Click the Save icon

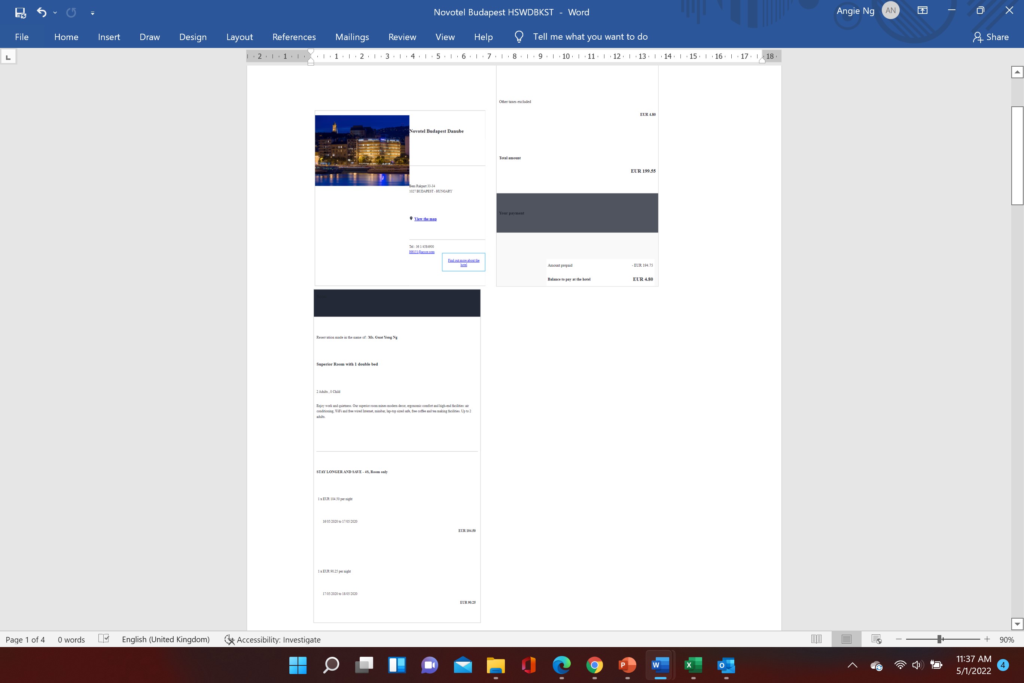pos(20,12)
